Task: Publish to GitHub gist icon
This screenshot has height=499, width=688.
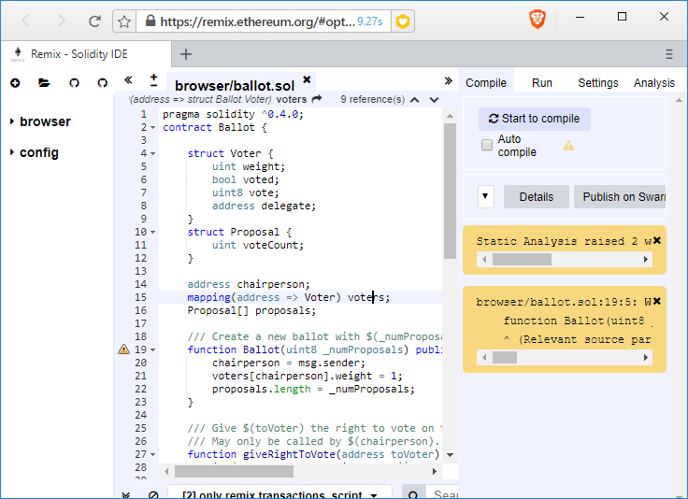Action: pyautogui.click(x=74, y=83)
